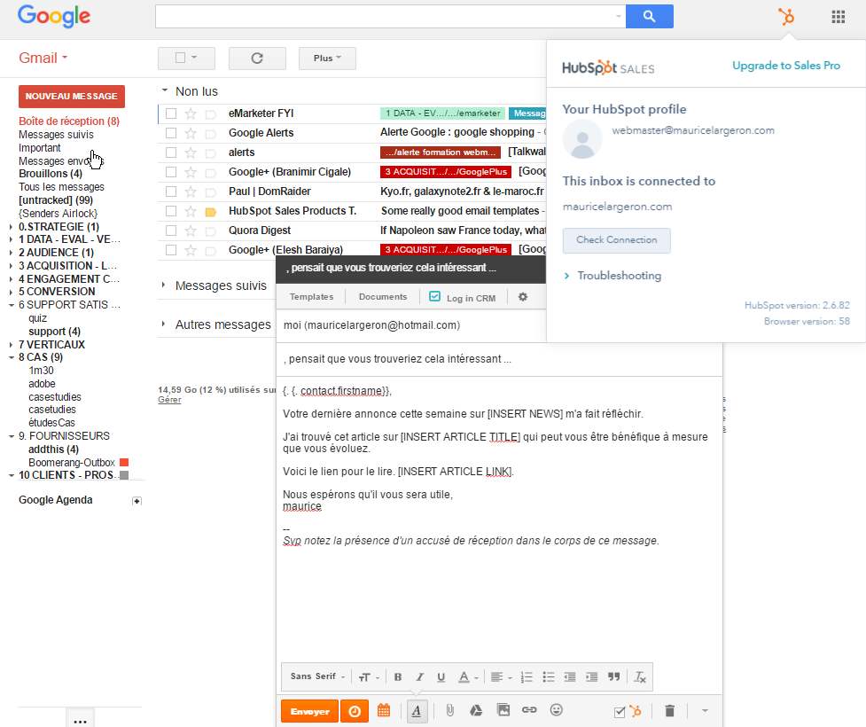Tick the Quora Digest email checkbox
The width and height of the screenshot is (866, 727).
[x=171, y=231]
